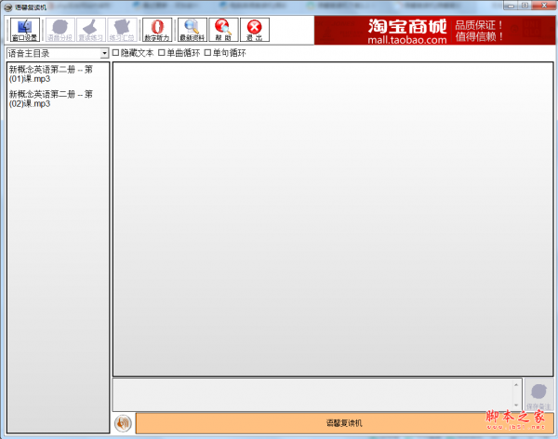Screen dimensions: 558x439
Task: Click the disabled 练习汇总 toolbar icon
Action: pos(122,30)
